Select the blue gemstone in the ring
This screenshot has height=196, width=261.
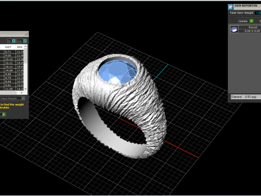(117, 72)
